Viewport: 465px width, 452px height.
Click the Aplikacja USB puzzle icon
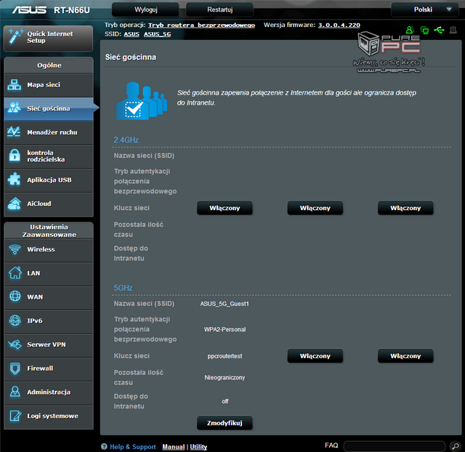(15, 179)
